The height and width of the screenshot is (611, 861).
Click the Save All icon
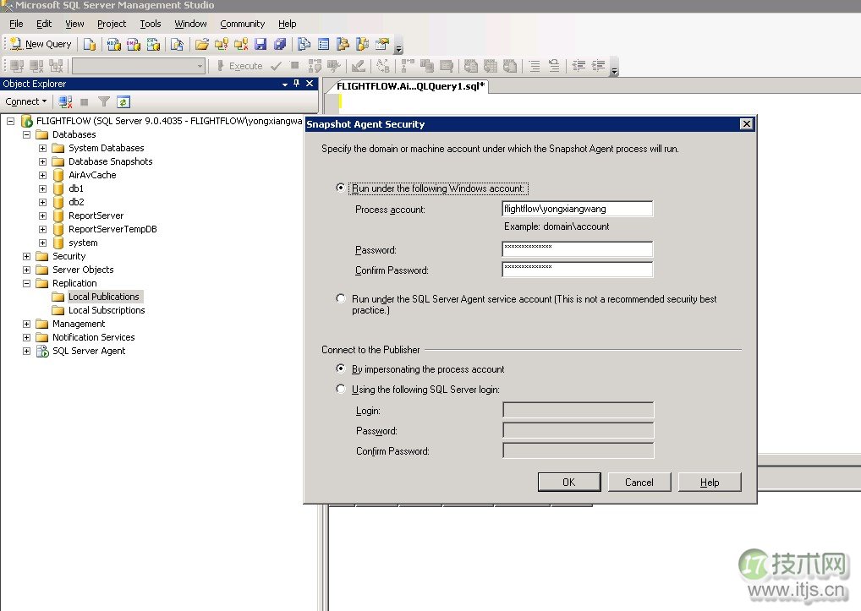(280, 44)
